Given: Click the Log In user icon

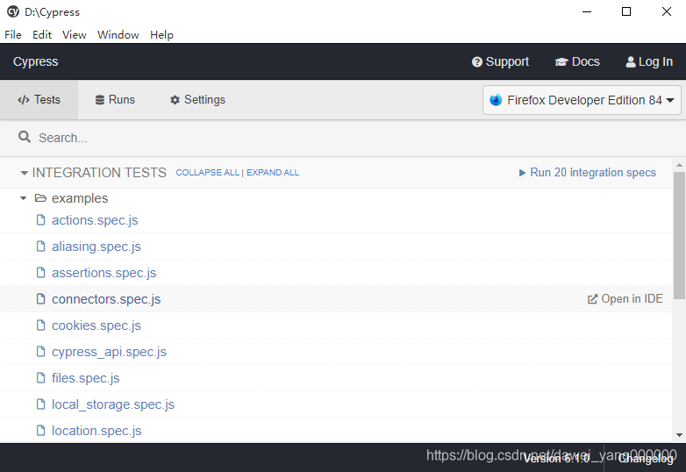Looking at the screenshot, I should point(631,62).
